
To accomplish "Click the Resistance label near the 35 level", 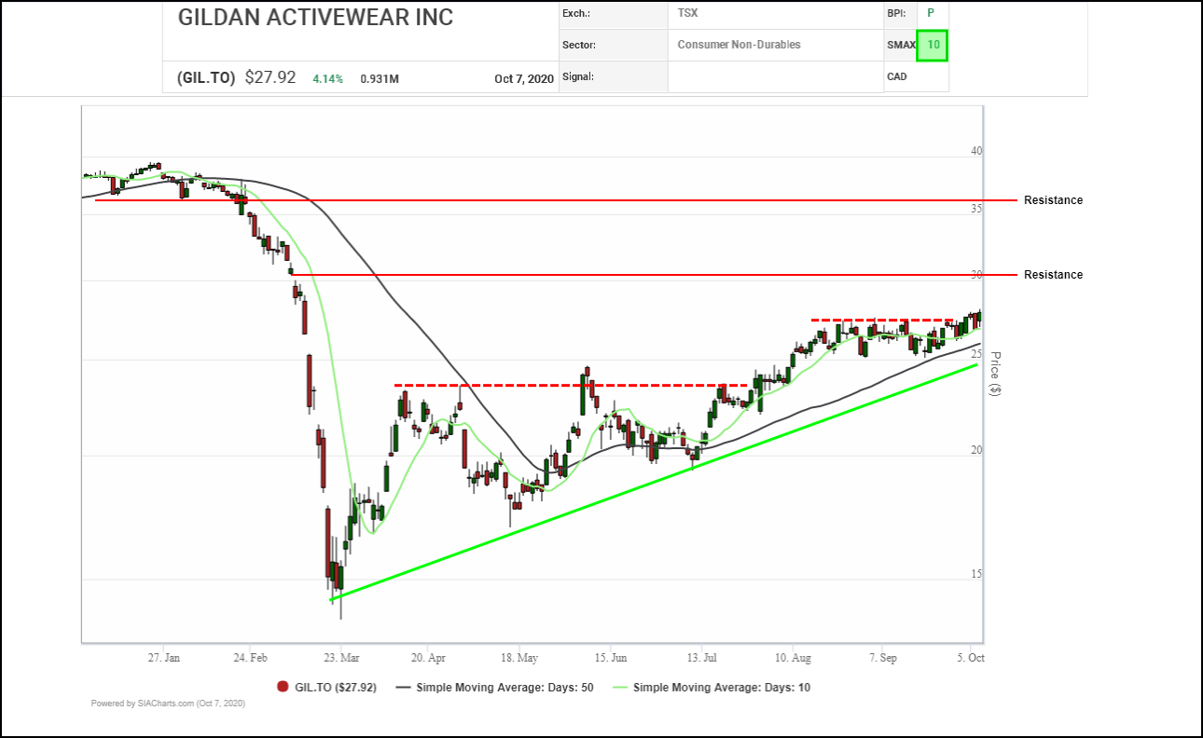I will point(1053,200).
